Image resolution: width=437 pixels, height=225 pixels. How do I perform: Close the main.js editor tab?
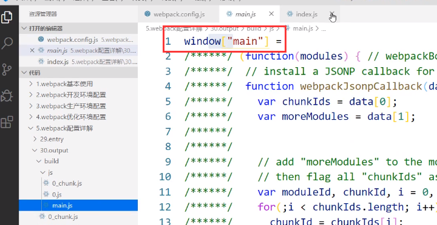(271, 14)
